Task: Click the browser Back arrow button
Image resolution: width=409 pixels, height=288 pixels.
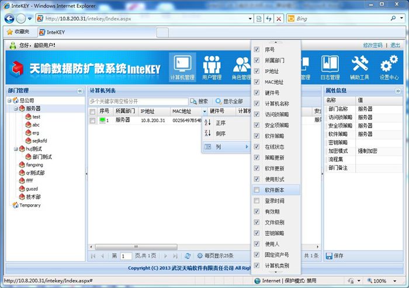Action: click(x=9, y=19)
